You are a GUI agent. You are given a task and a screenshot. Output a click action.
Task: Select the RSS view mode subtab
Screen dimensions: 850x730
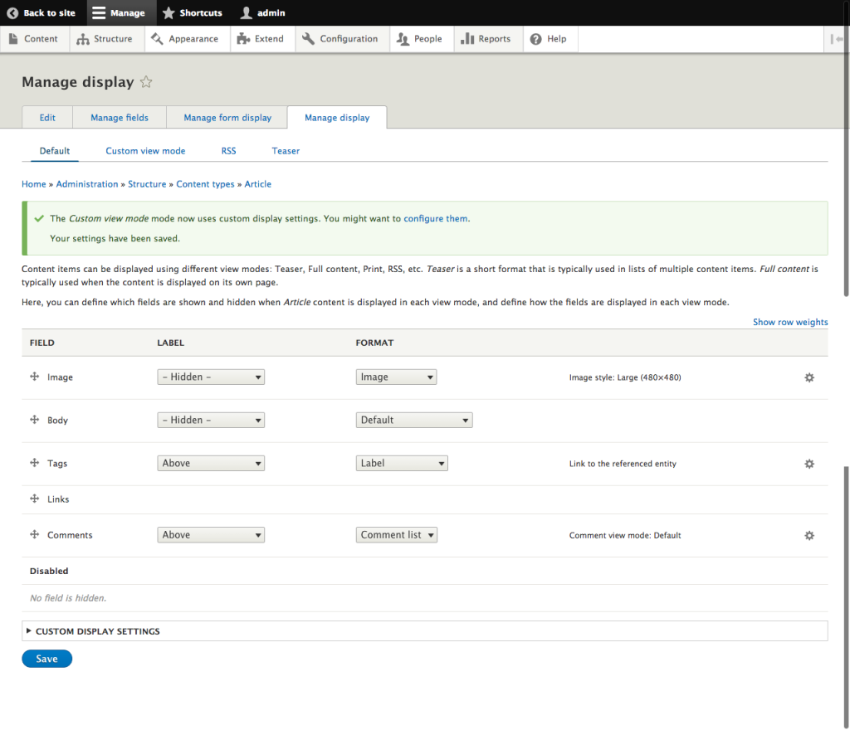(x=228, y=151)
